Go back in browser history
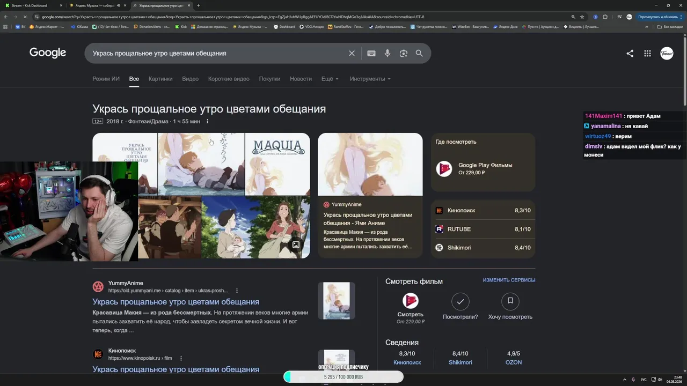 pyautogui.click(x=6, y=17)
